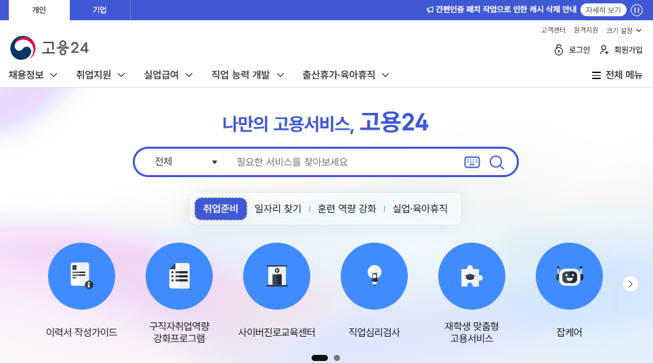This screenshot has height=363, width=653.
Task: Expand the 취업지원 menu
Action: tap(100, 75)
